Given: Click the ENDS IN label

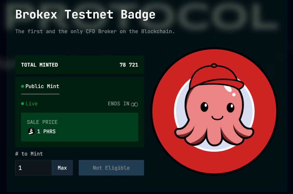Looking at the screenshot, I should pos(119,104).
